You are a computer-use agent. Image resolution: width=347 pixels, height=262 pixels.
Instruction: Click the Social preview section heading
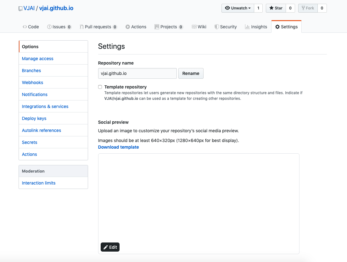tap(113, 122)
